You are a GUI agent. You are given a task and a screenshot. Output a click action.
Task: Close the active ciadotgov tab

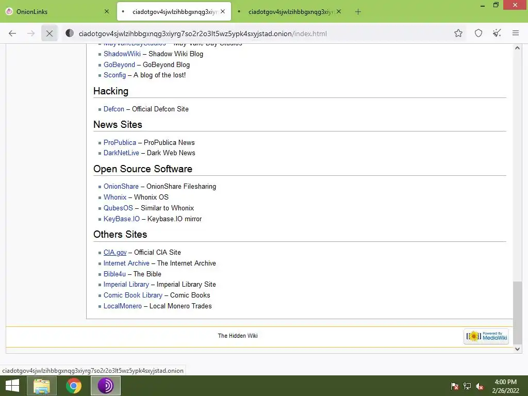[x=223, y=11]
